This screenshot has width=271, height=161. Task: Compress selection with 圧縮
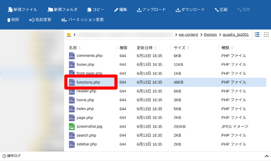point(221,10)
